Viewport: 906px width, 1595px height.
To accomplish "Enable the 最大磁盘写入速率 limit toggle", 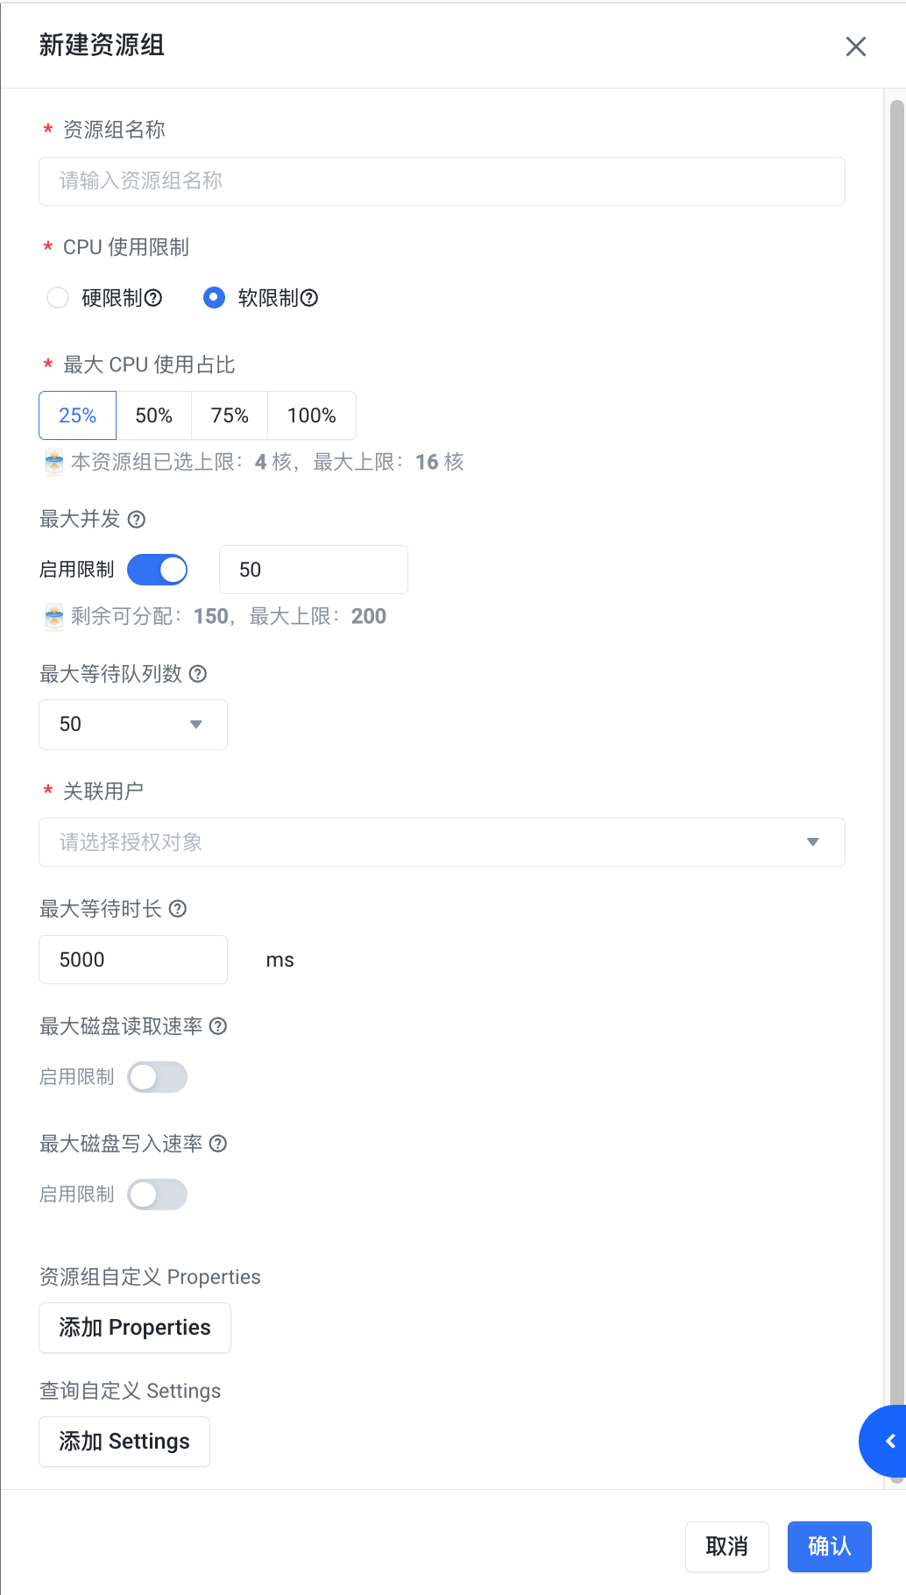I will point(158,1194).
